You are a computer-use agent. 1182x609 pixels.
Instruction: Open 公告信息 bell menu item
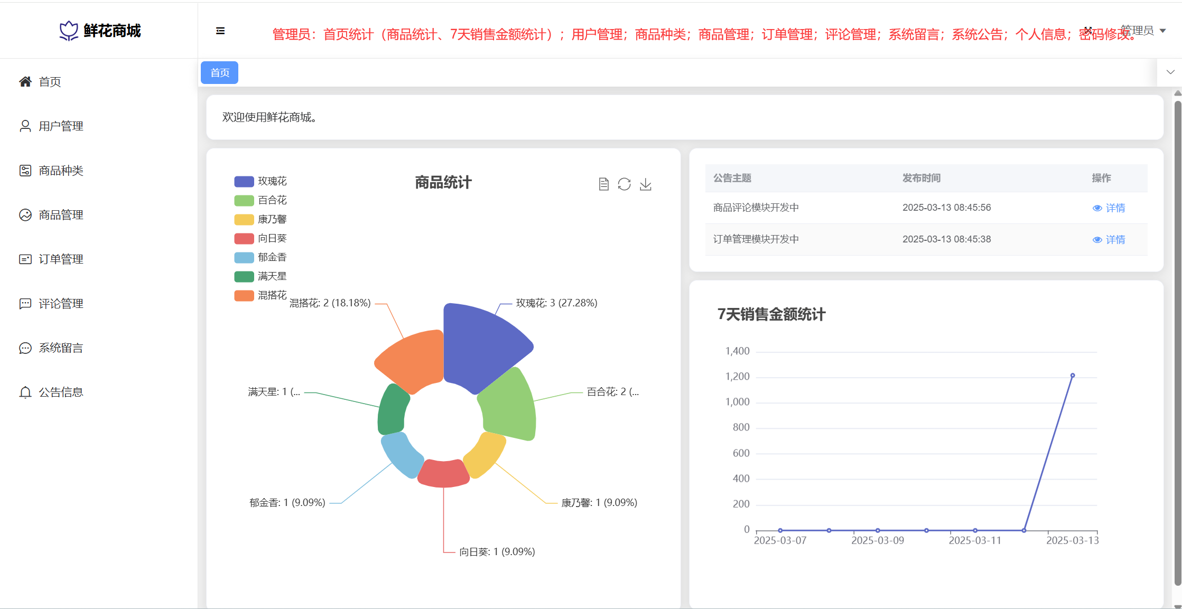tap(61, 392)
